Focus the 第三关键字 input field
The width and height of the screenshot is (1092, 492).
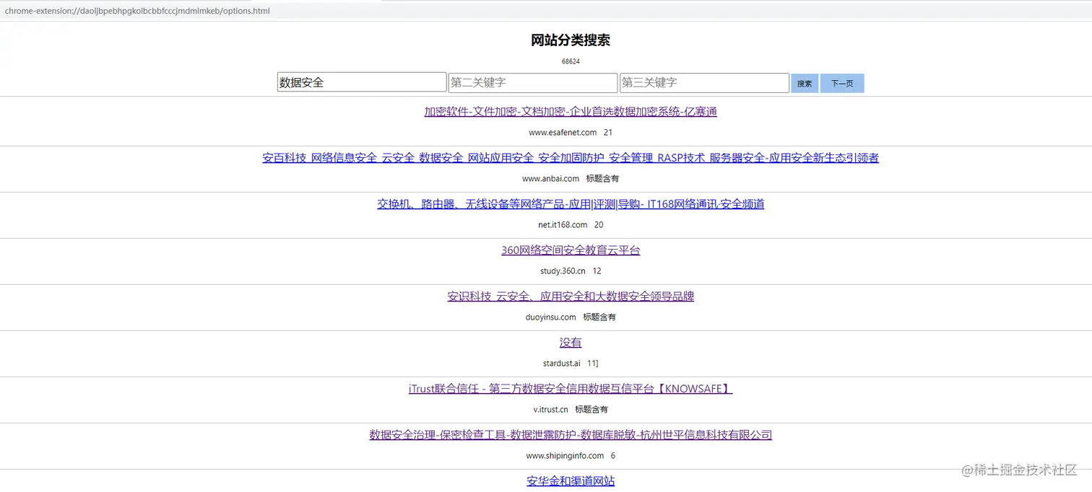[704, 82]
